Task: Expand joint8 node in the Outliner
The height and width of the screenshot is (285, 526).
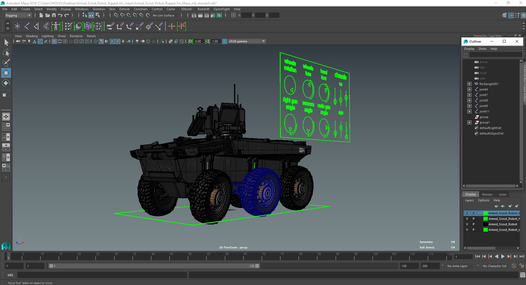Action: tap(469, 100)
